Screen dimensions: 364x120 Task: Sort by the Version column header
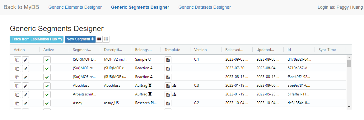click(200, 50)
